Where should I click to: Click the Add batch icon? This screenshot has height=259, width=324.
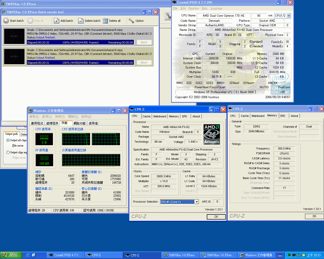click(57, 21)
